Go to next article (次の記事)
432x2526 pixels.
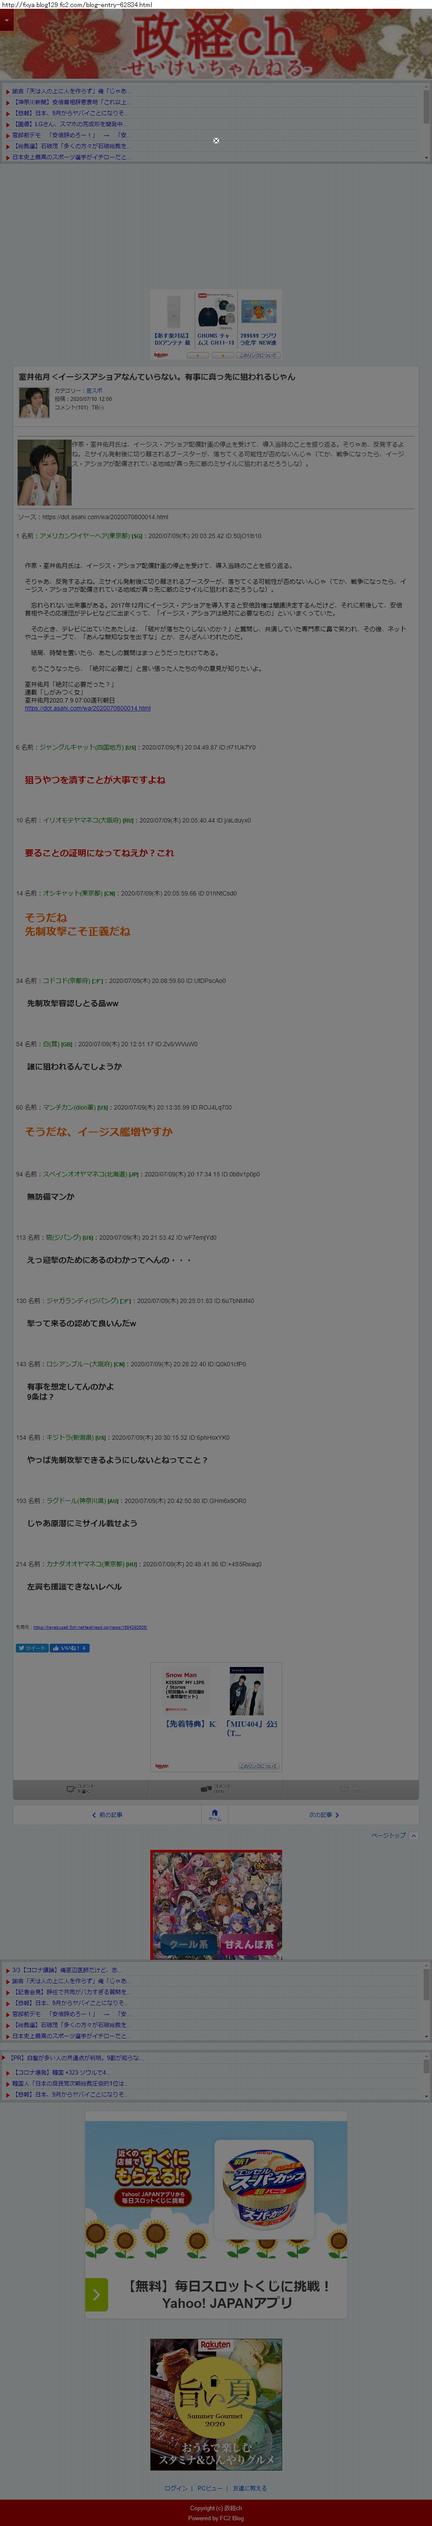(x=323, y=1815)
